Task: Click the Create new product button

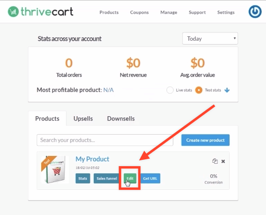Action: coord(205,140)
